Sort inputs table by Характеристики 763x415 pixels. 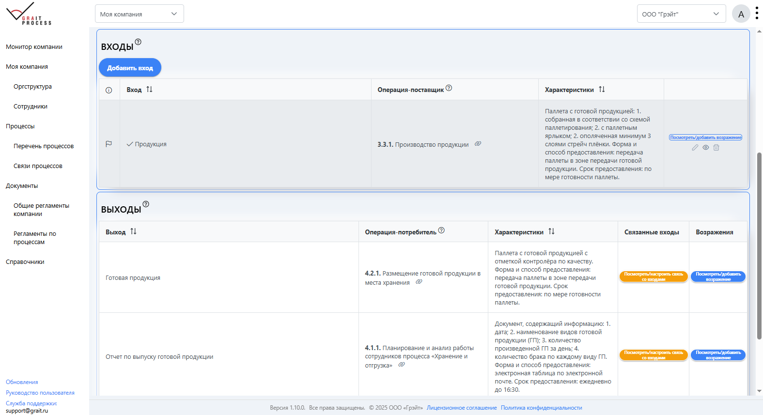tap(602, 90)
